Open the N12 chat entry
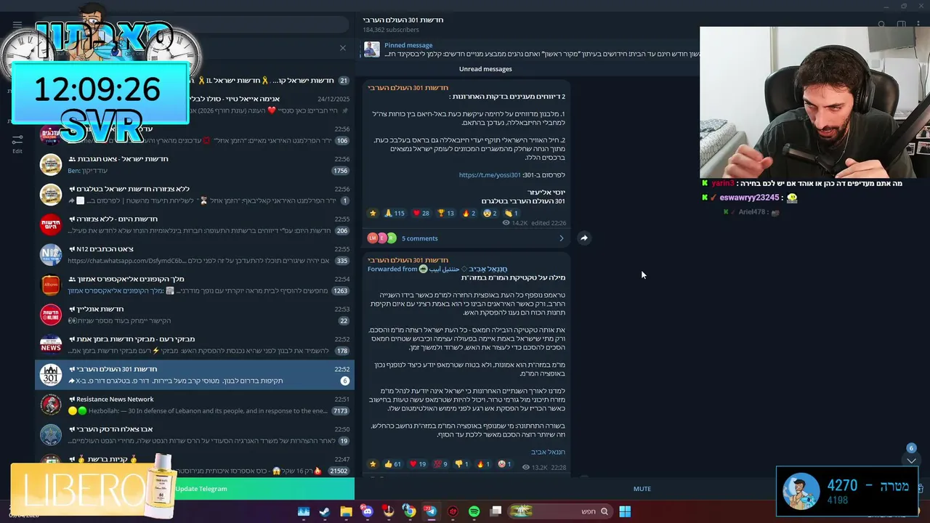 (x=195, y=255)
